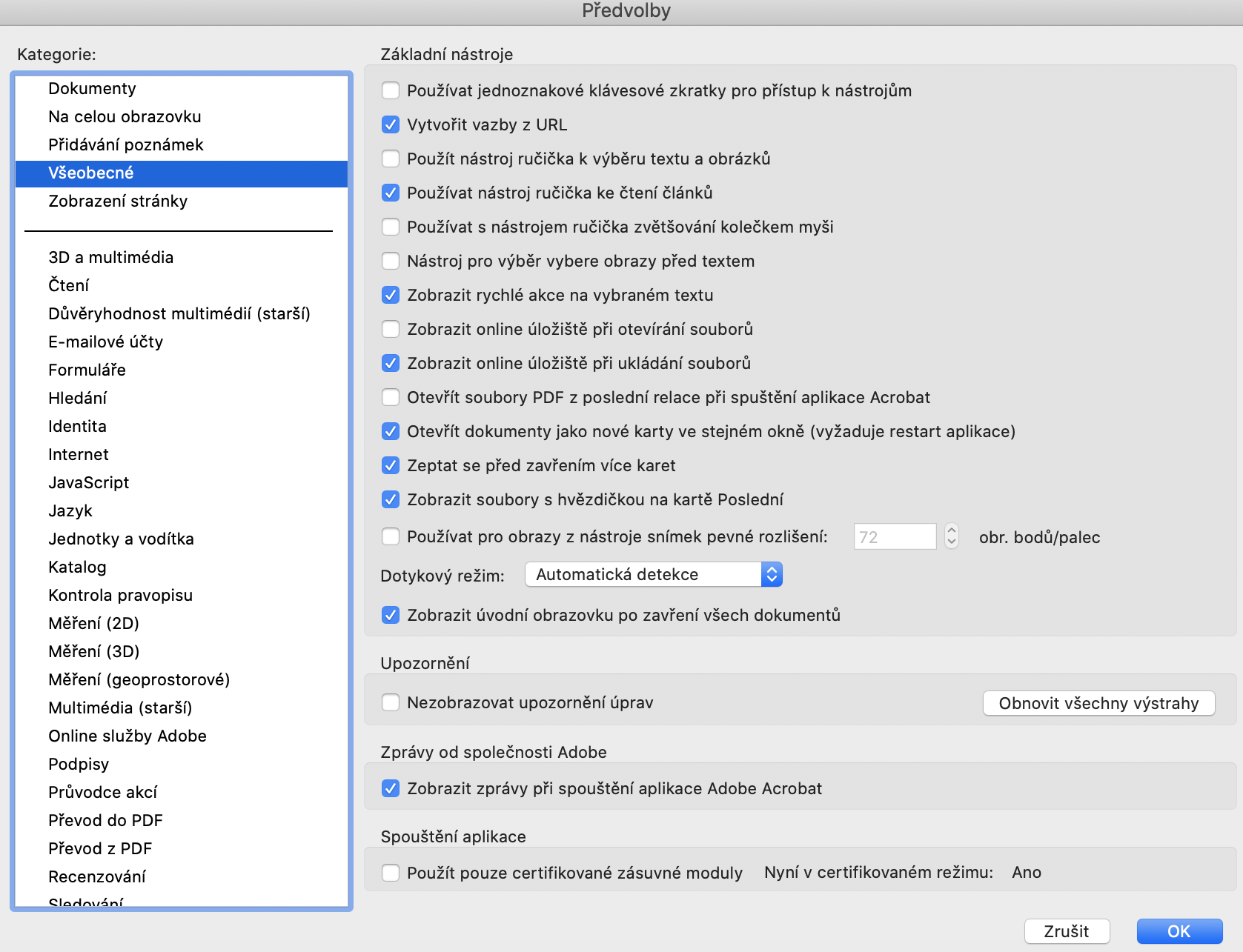Click the resolution value input field

[895, 536]
